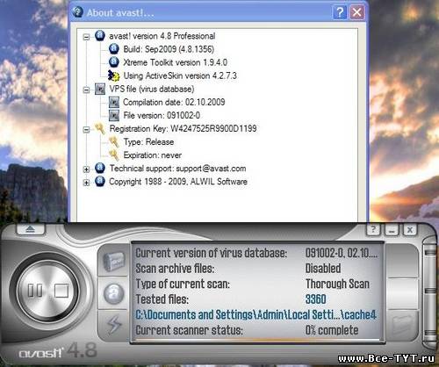Image resolution: width=439 pixels, height=367 pixels.
Task: Click VPS file (virus database) text
Action: [x=152, y=89]
